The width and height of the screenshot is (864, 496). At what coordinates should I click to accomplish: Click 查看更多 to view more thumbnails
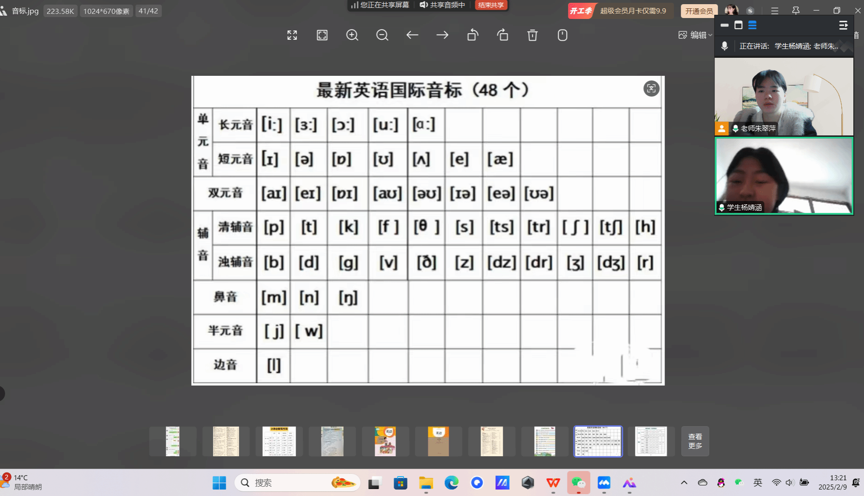coord(695,441)
